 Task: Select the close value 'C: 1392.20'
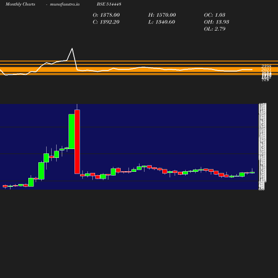pyautogui.click(x=106, y=22)
